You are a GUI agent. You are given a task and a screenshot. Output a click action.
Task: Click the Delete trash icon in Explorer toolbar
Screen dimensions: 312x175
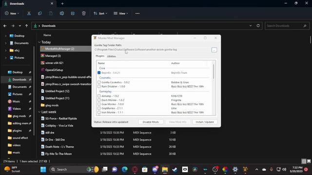pyautogui.click(x=84, y=14)
